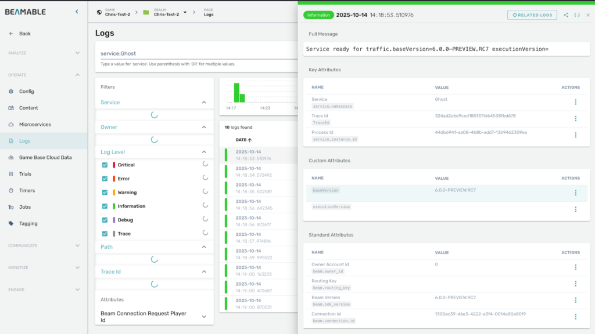Screen dimensions: 595x334
Task: Click the tallest green bar in histogram
Action: point(236,92)
